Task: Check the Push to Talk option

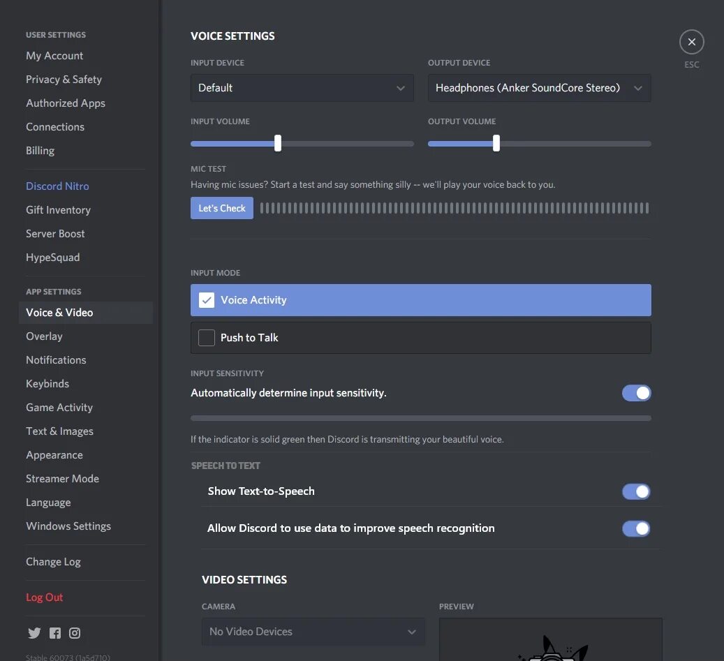Action: pos(420,338)
